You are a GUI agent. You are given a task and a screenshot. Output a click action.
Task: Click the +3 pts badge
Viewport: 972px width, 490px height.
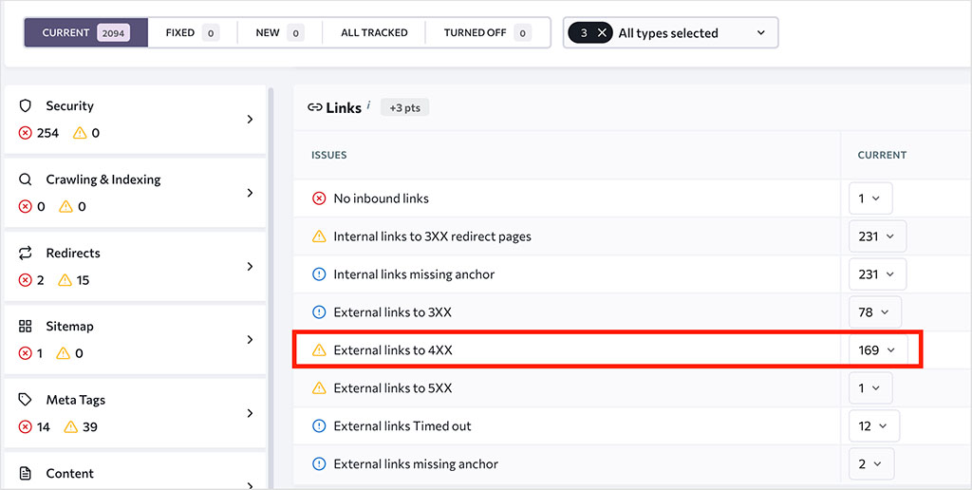point(404,108)
